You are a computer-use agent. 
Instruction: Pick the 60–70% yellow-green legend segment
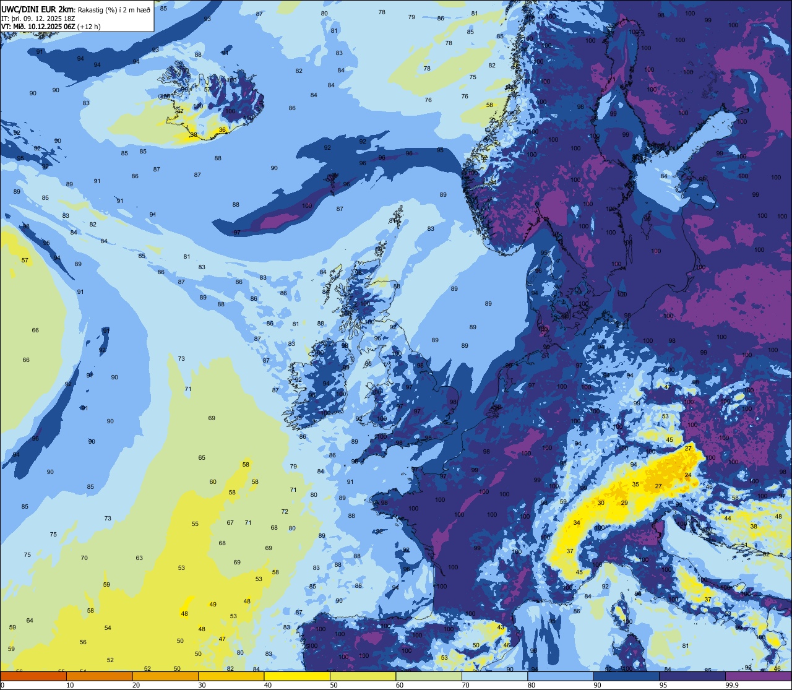click(429, 676)
